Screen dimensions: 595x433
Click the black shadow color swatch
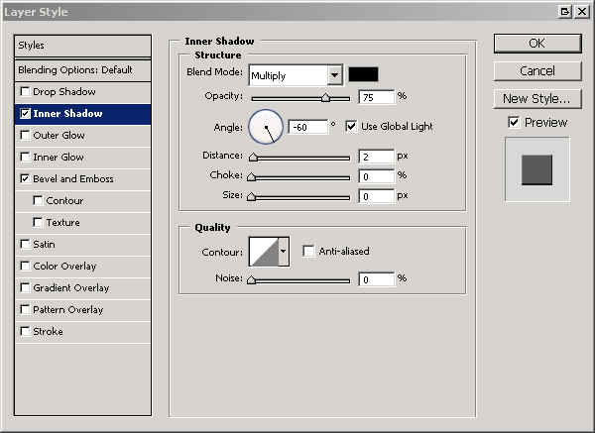[363, 75]
